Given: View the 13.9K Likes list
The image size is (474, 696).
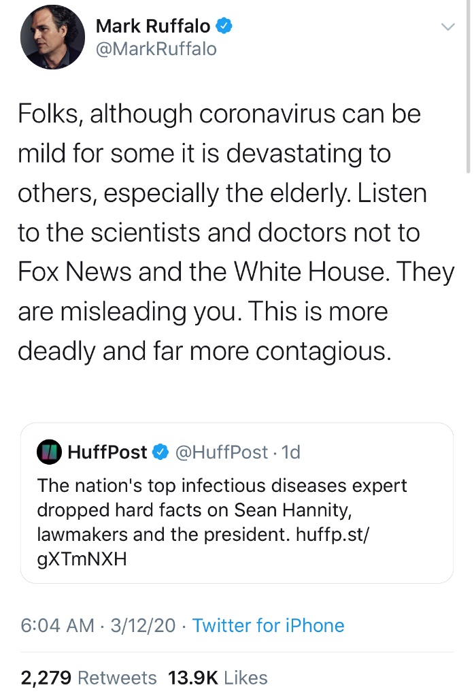Looking at the screenshot, I should coord(218,678).
